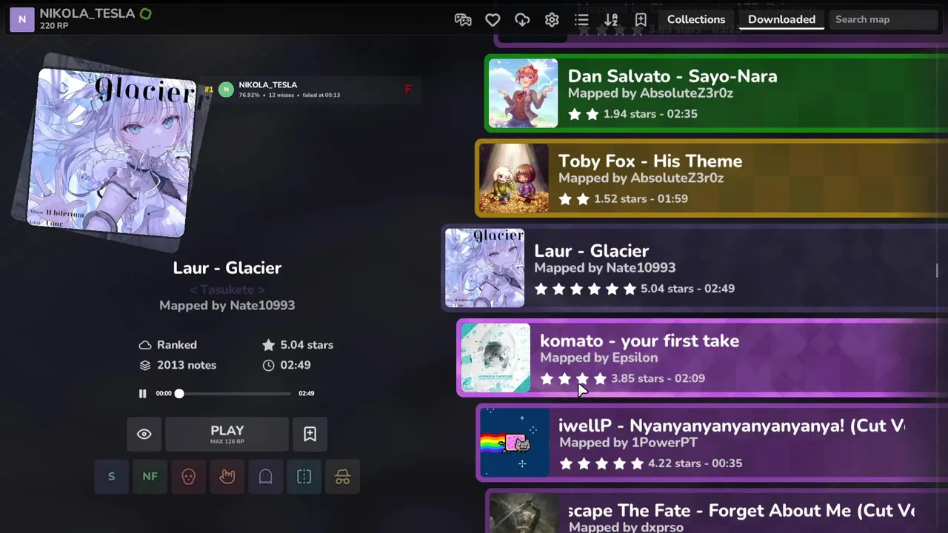The height and width of the screenshot is (533, 948).
Task: Click the cloud download icon
Action: [x=522, y=20]
